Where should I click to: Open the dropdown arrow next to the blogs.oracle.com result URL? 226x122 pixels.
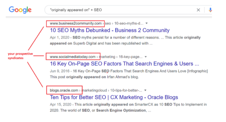point(145,90)
